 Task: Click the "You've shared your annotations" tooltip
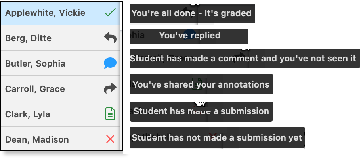pyautogui.click(x=201, y=84)
